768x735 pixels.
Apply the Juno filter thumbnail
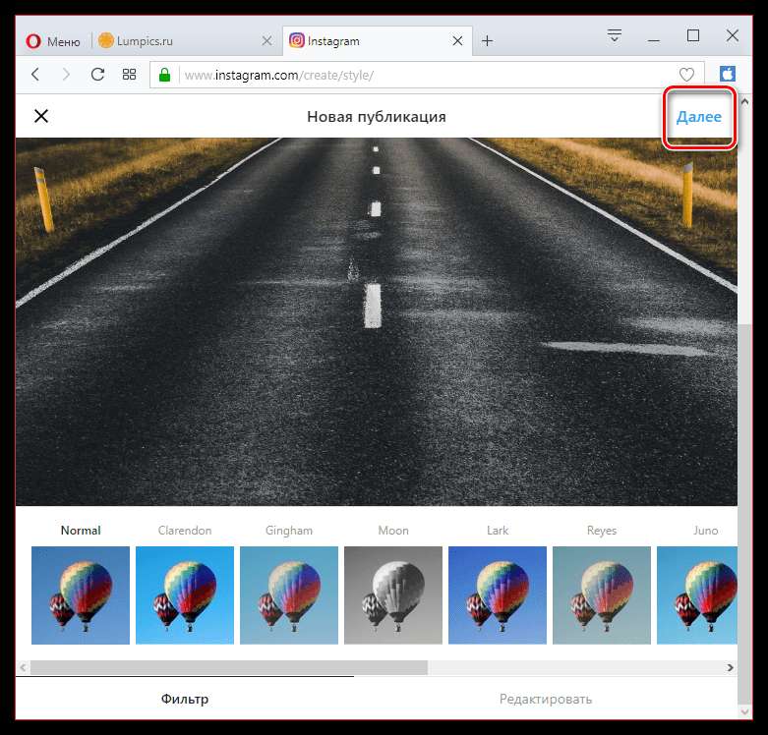click(x=697, y=595)
